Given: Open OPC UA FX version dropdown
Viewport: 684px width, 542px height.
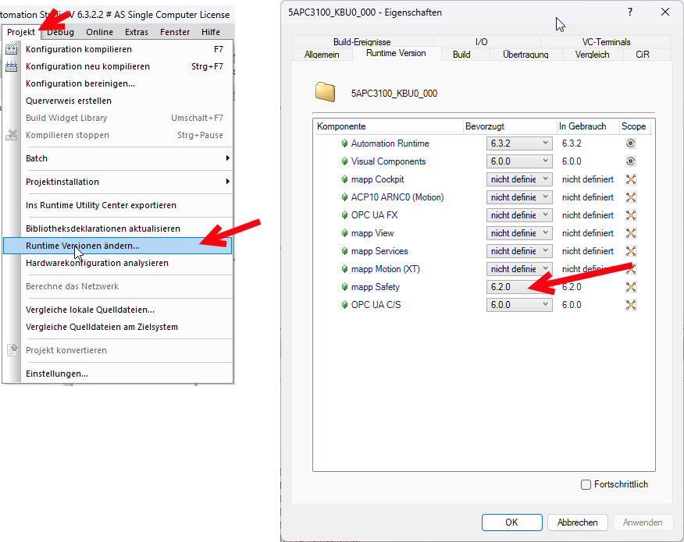Looking at the screenshot, I should [519, 214].
